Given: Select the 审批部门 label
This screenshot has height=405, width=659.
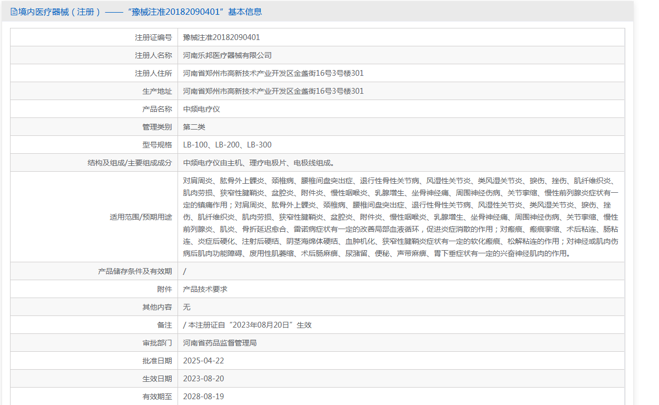Looking at the screenshot, I should point(157,343).
